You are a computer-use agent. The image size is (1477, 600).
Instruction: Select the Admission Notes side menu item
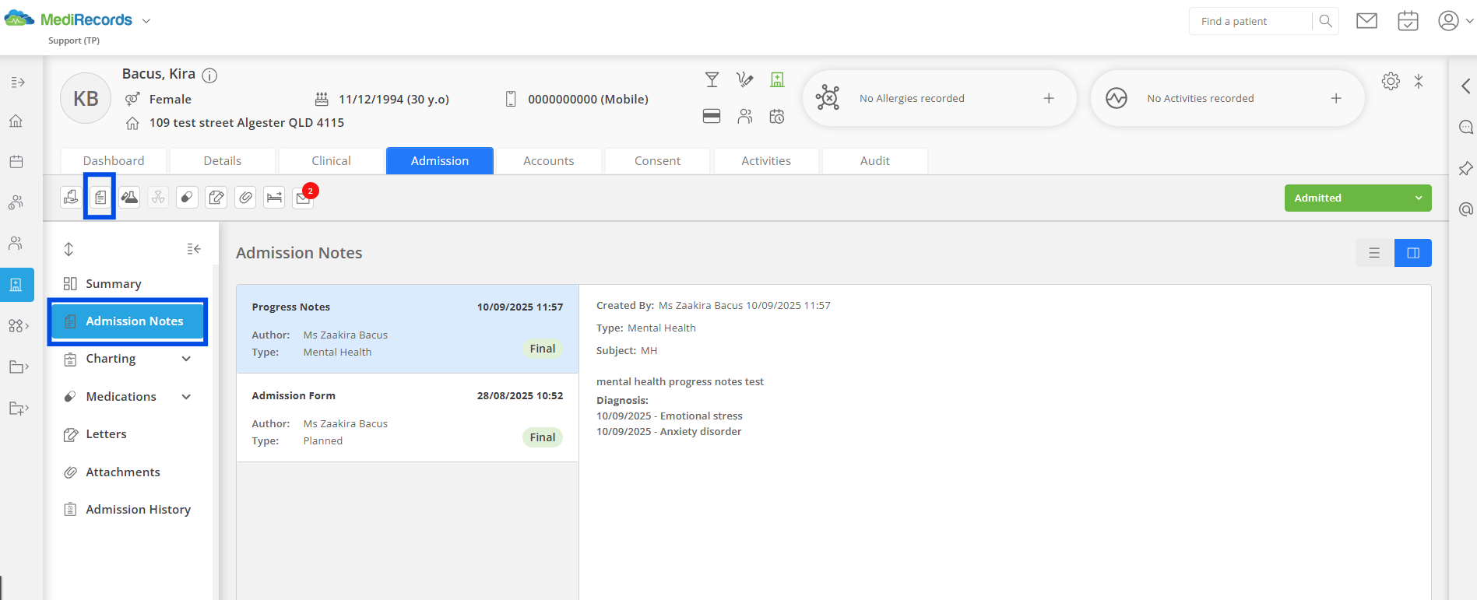point(128,321)
